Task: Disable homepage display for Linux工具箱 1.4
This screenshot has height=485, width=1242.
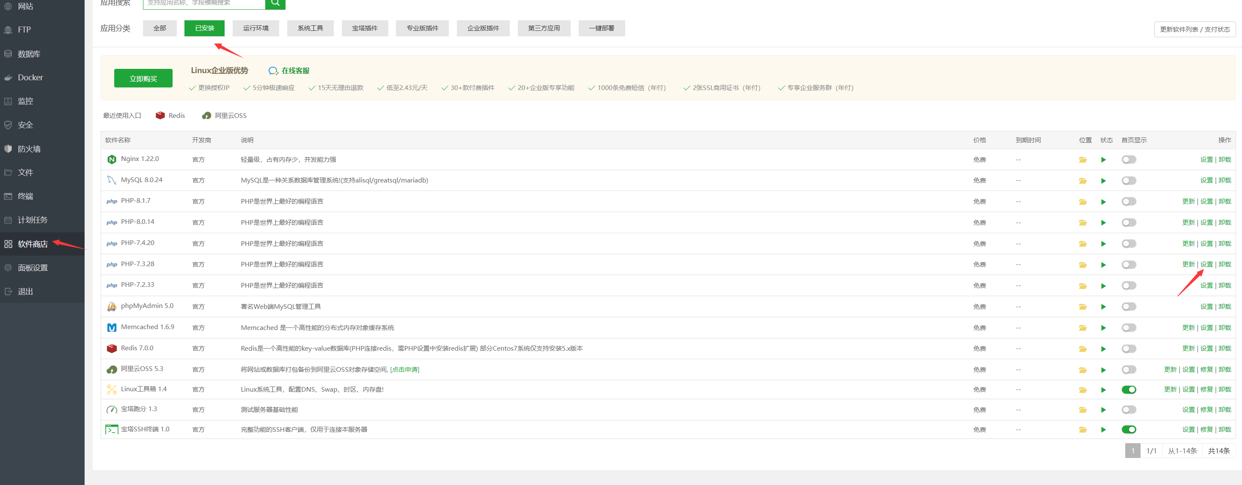Action: [1128, 390]
